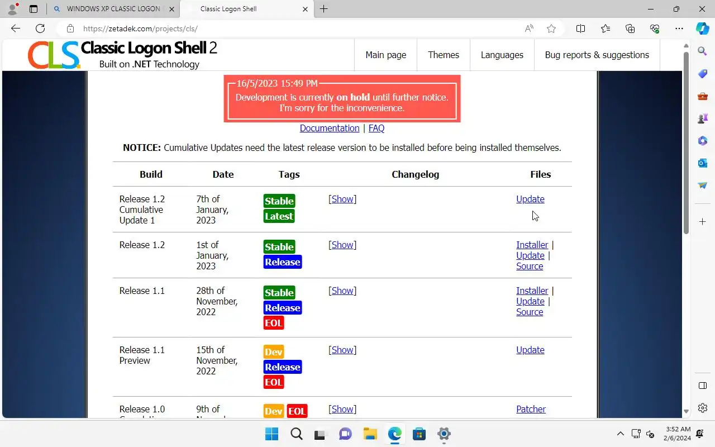The height and width of the screenshot is (447, 715).
Task: Open Themes menu item
Action: [444, 55]
